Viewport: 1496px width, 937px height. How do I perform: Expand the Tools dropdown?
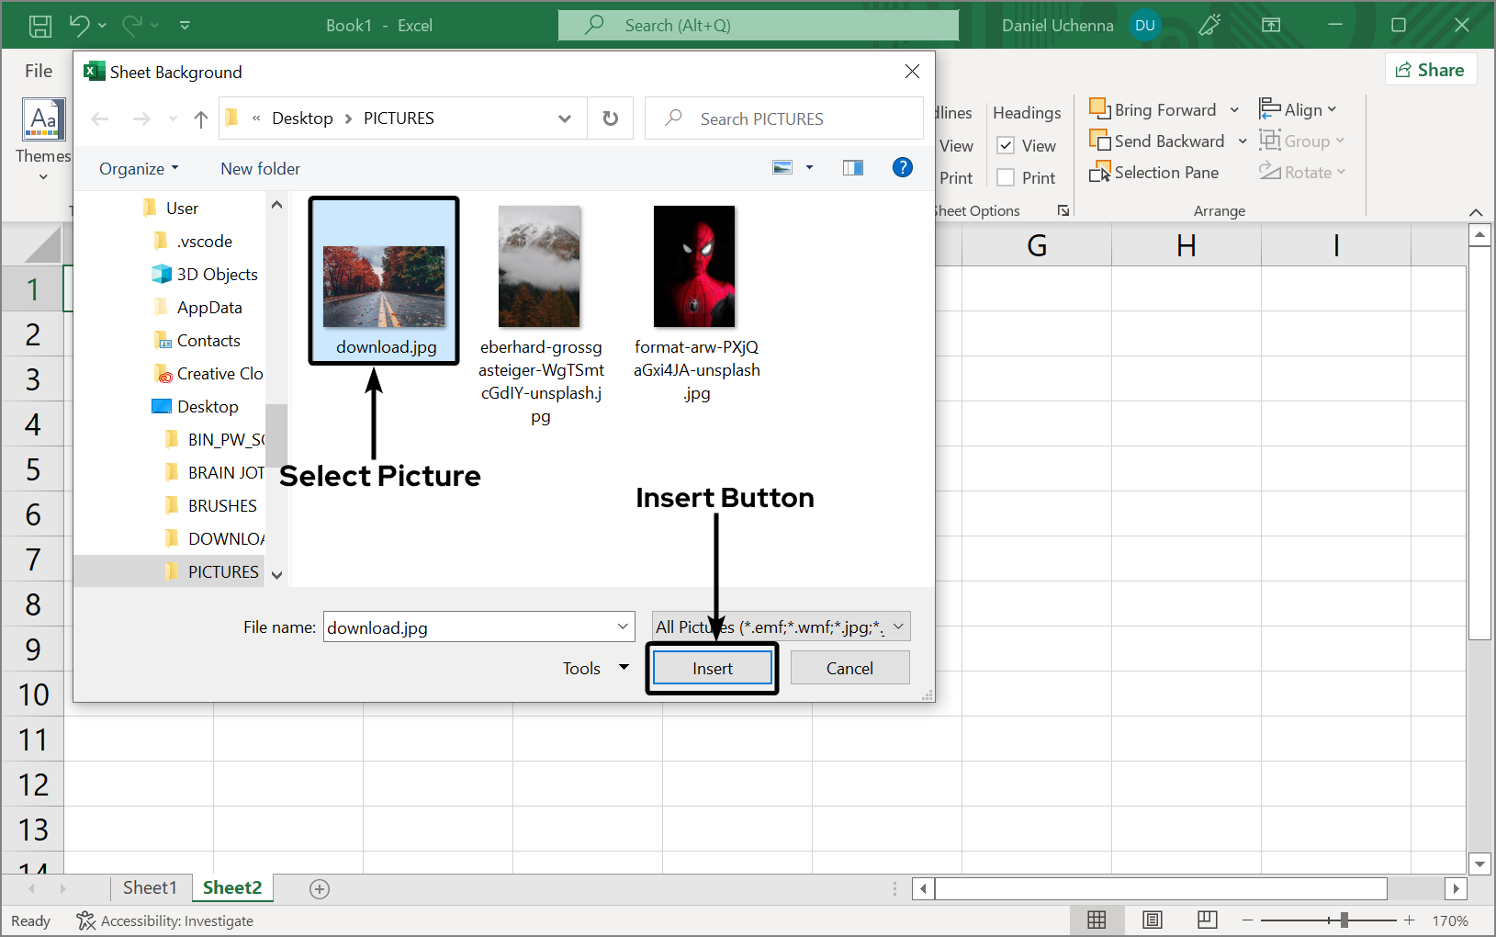pyautogui.click(x=595, y=668)
